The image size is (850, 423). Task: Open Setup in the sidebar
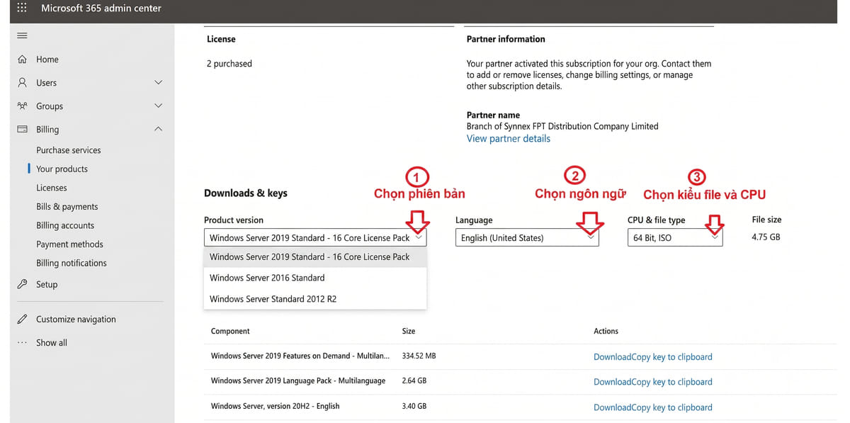tap(47, 284)
